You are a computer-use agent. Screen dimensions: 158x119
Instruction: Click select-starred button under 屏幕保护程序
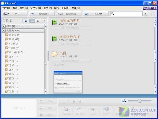point(71,44)
